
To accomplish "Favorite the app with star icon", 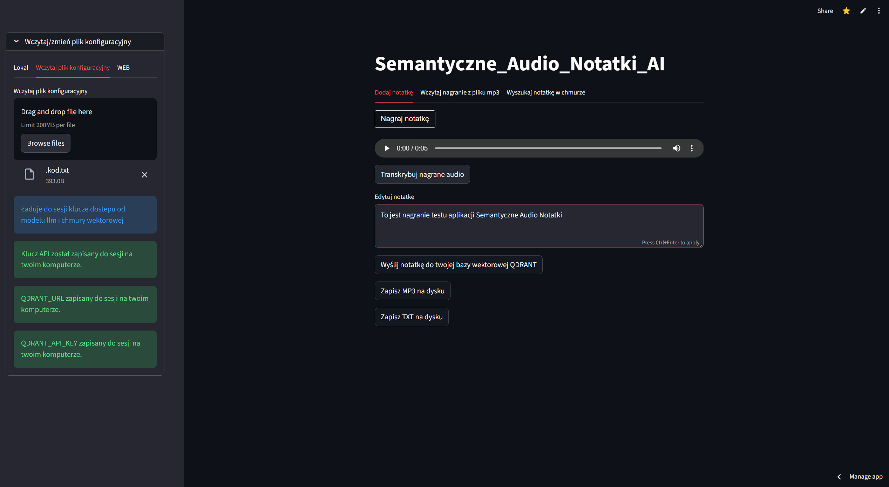I will pyautogui.click(x=846, y=11).
